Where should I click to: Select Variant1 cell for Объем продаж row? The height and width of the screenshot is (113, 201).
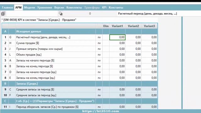pos(117,55)
